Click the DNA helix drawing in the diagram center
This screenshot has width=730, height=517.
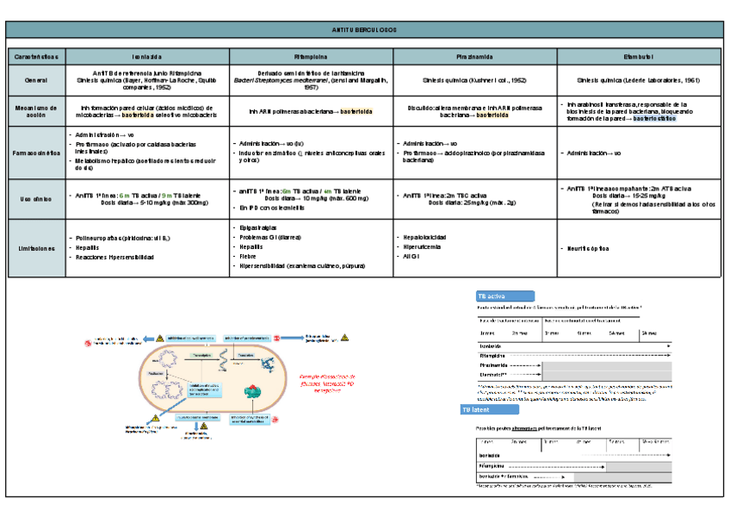(x=221, y=361)
